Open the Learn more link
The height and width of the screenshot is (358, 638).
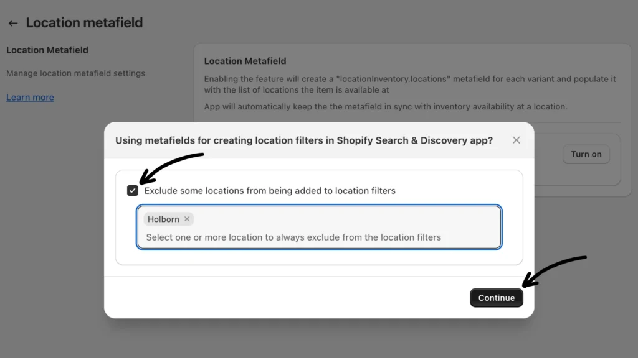pos(30,98)
